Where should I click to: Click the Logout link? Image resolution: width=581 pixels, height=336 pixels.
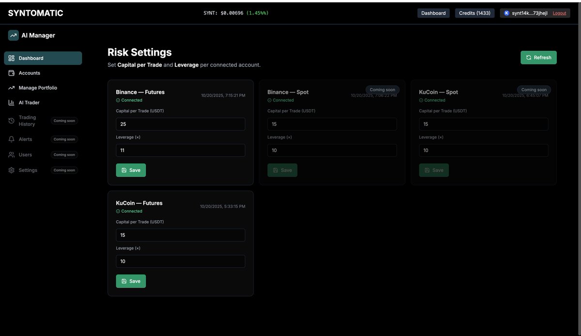(x=559, y=13)
